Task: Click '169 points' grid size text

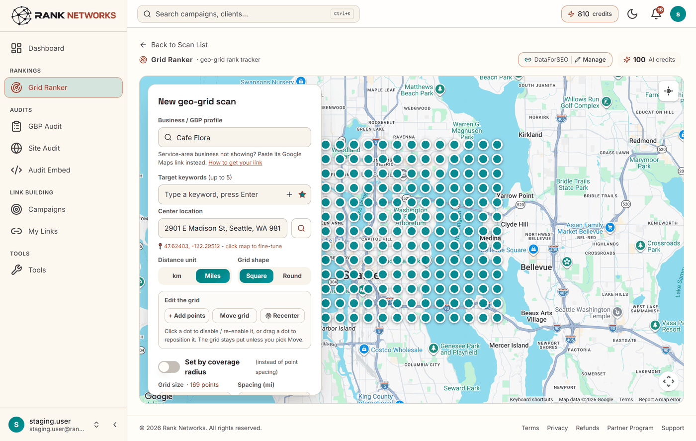Action: coord(204,385)
